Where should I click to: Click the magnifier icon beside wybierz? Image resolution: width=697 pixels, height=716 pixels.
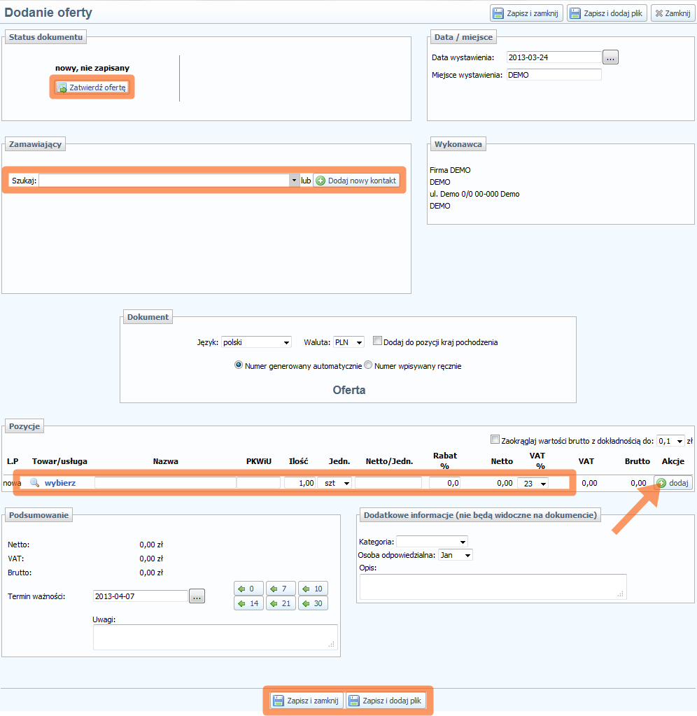coord(34,483)
